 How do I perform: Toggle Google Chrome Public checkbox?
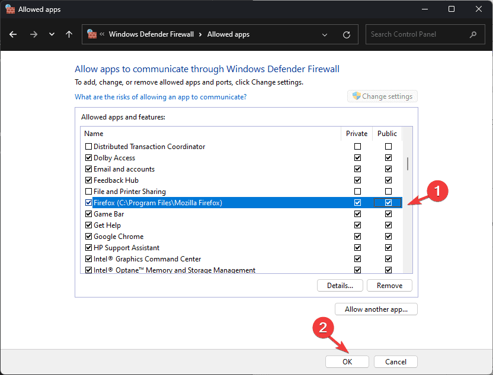click(388, 236)
